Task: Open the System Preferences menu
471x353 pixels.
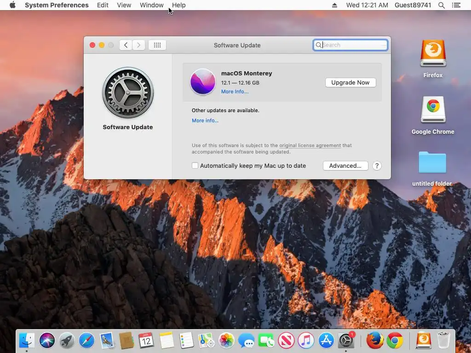Action: (57, 5)
